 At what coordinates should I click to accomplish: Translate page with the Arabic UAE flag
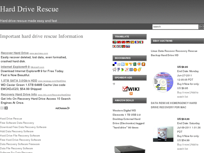coord(114,42)
